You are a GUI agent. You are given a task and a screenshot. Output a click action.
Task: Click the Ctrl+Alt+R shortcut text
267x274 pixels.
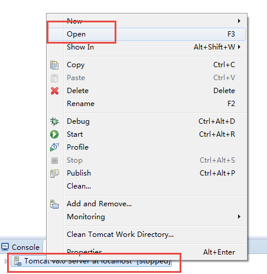217,134
